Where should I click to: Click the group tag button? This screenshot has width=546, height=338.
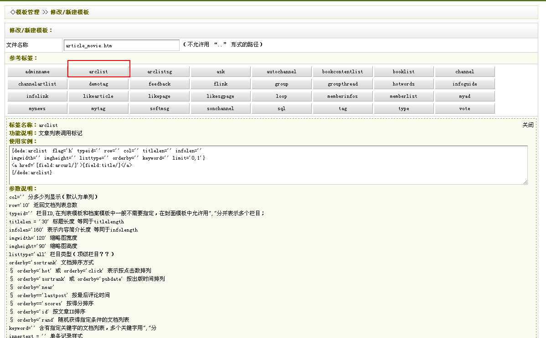click(282, 84)
